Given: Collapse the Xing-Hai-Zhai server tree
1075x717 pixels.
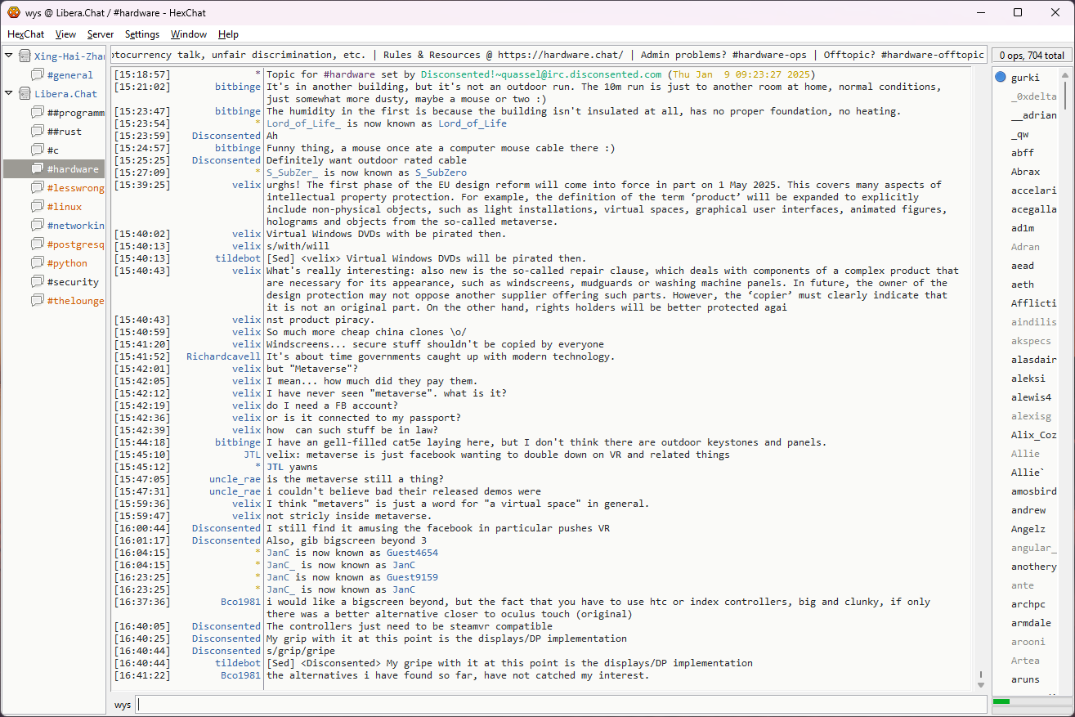Looking at the screenshot, I should coord(9,56).
